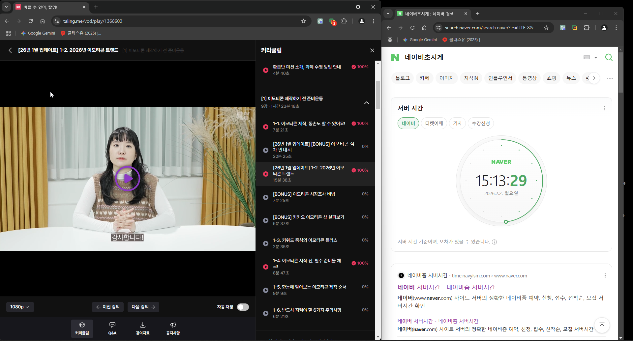The width and height of the screenshot is (633, 341).
Task: Open a new tab in the taling window
Action: point(96,7)
